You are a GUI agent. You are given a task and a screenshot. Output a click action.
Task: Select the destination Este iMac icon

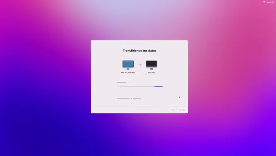(151, 65)
